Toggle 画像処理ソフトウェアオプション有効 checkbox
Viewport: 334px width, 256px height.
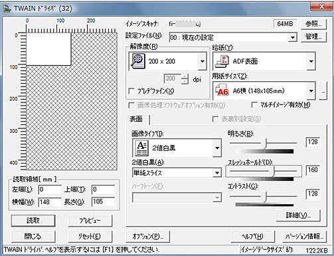click(131, 105)
